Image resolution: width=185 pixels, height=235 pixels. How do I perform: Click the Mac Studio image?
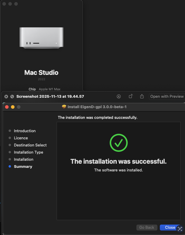pos(42,38)
